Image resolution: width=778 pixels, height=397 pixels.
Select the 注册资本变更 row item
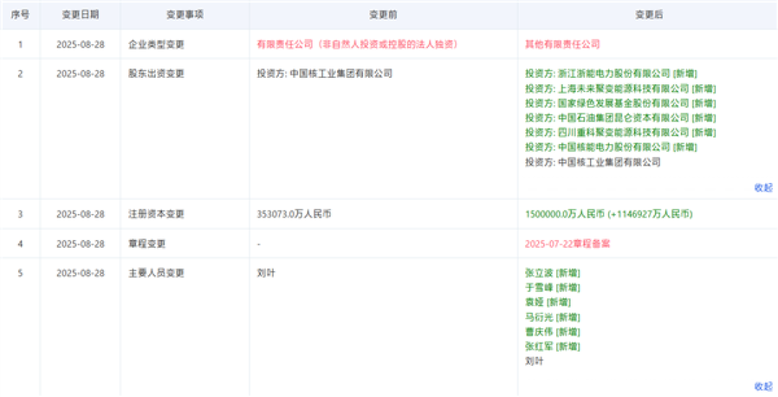(x=156, y=215)
